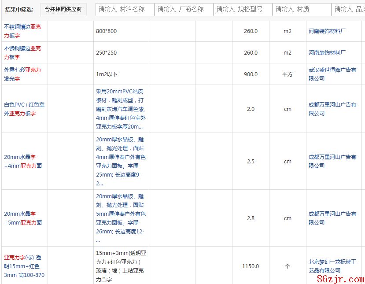Click the 合并相同供应商 button
This screenshot has width=365, height=284.
(63, 9)
